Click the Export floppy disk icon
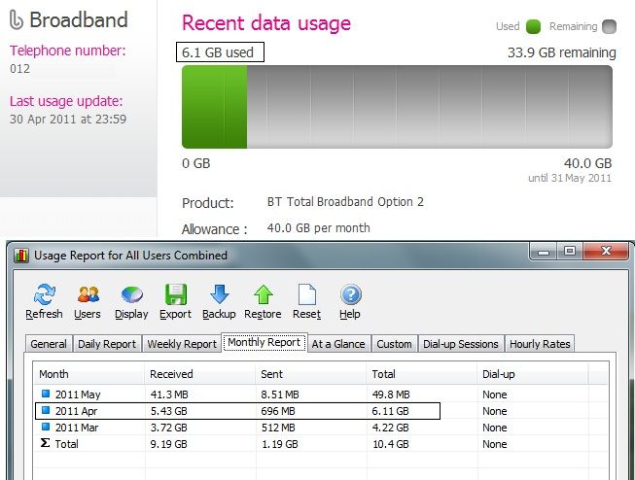The width and height of the screenshot is (635, 480). tap(176, 294)
